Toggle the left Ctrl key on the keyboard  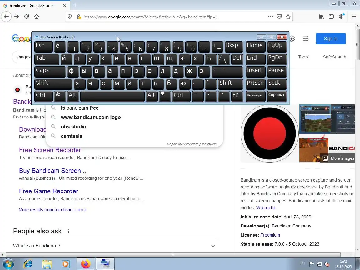(x=44, y=96)
